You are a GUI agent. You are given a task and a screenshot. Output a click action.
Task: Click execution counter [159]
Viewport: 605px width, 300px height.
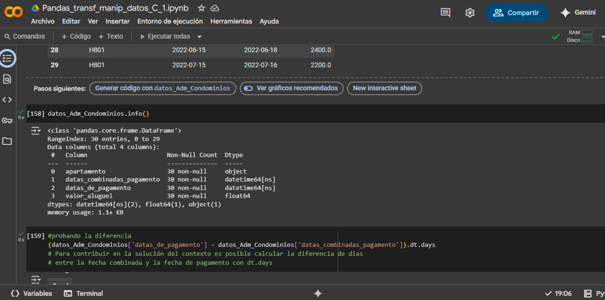[x=36, y=236]
